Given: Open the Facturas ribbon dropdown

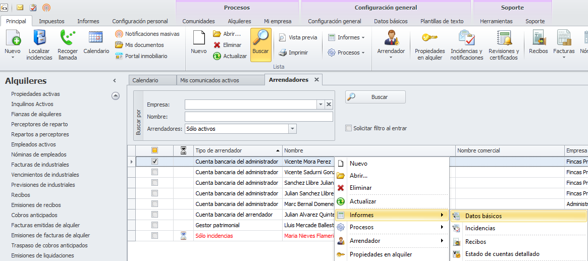Looking at the screenshot, I should [564, 44].
